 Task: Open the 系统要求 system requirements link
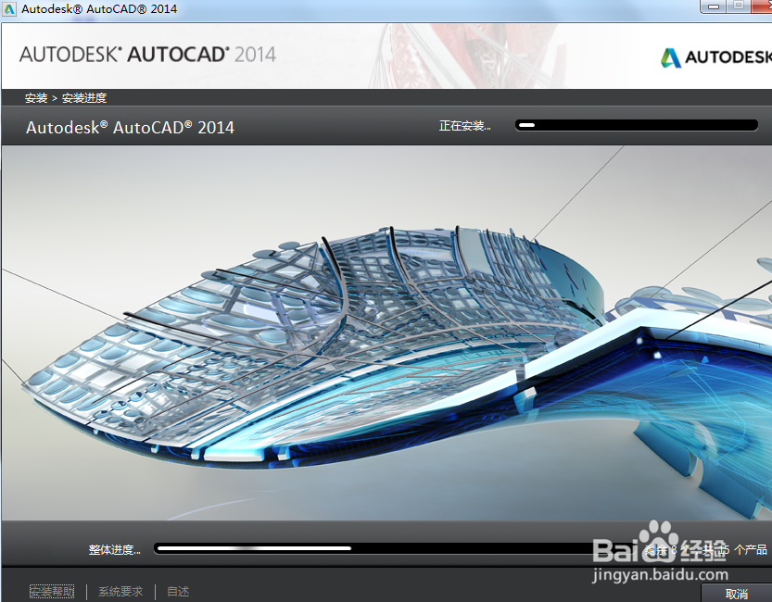click(x=120, y=591)
